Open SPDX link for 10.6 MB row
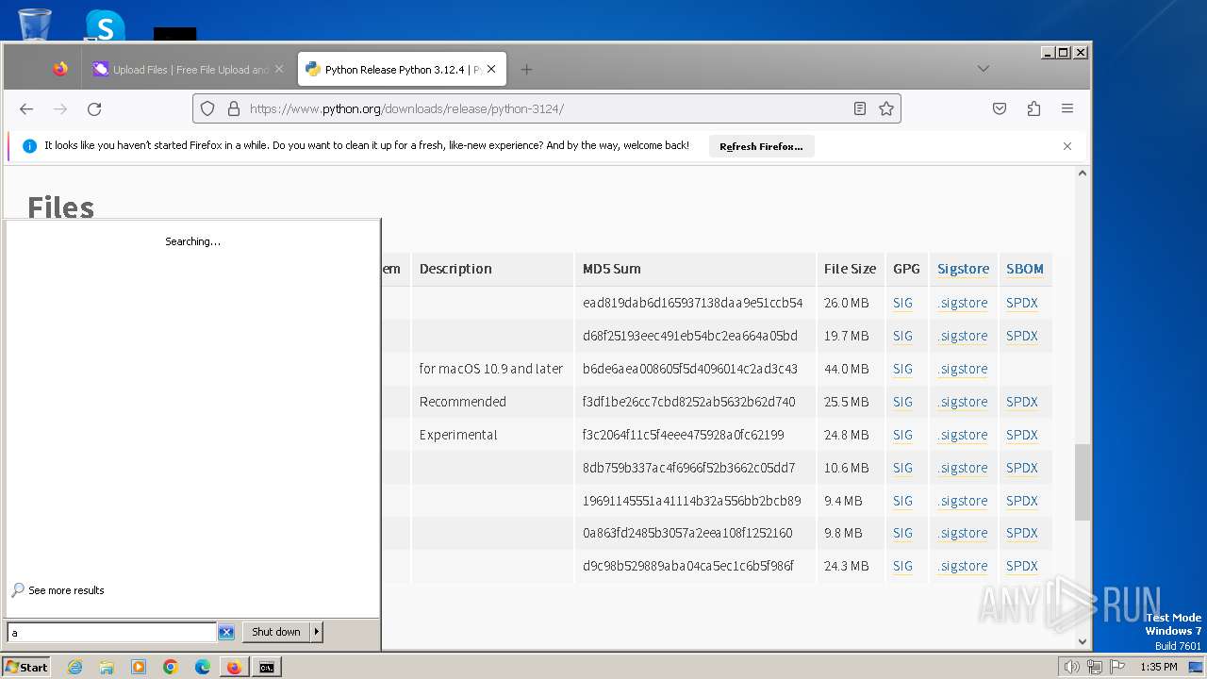 (x=1021, y=468)
